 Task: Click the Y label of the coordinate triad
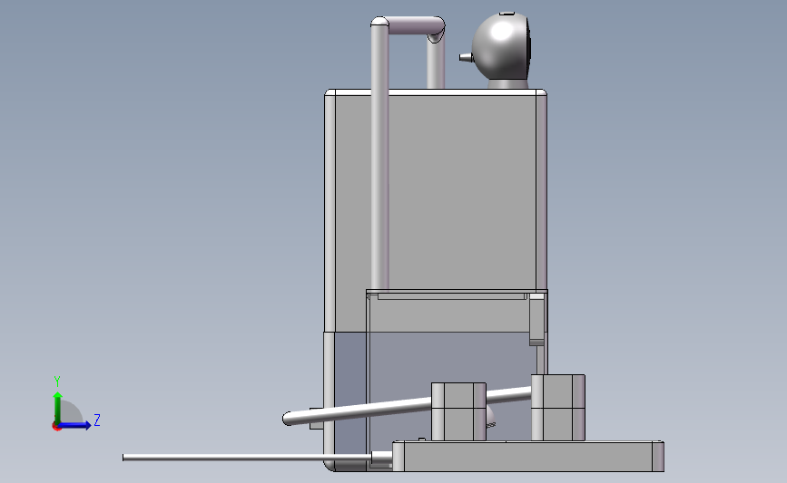57,382
